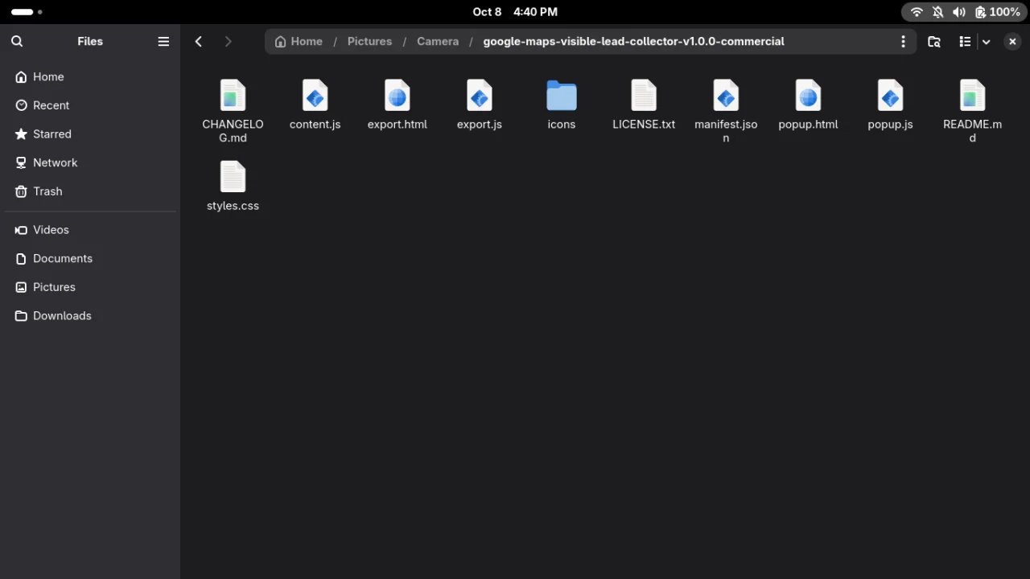The height and width of the screenshot is (579, 1030).
Task: Select the popup.html file icon
Action: (x=807, y=96)
